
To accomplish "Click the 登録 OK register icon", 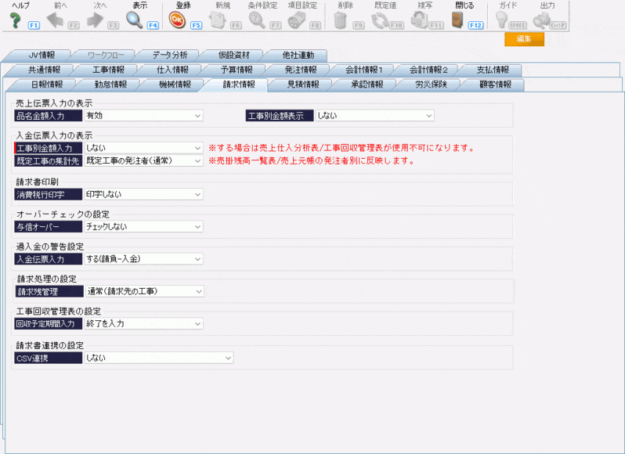I will pyautogui.click(x=177, y=20).
